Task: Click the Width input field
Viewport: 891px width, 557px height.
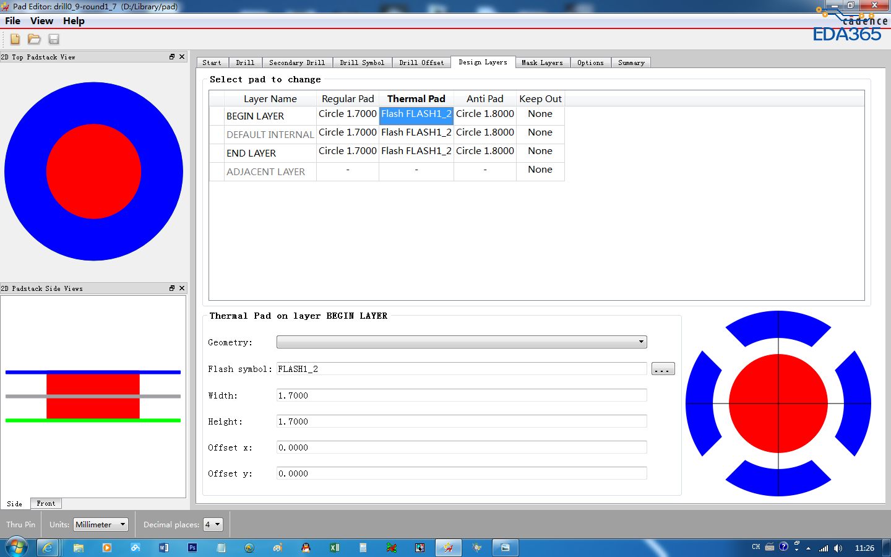Action: coord(462,395)
